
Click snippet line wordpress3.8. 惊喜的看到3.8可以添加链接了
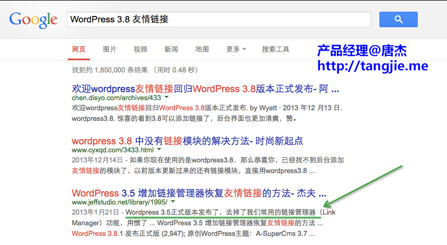[x=184, y=118]
